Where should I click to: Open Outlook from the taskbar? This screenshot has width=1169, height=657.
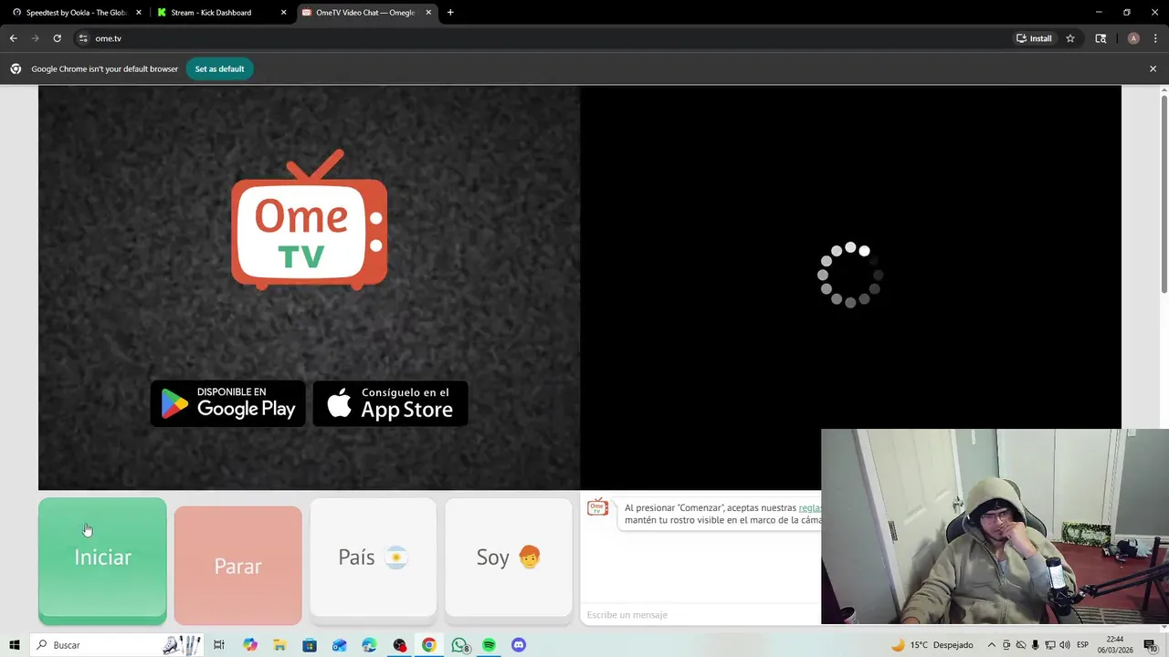click(x=340, y=645)
